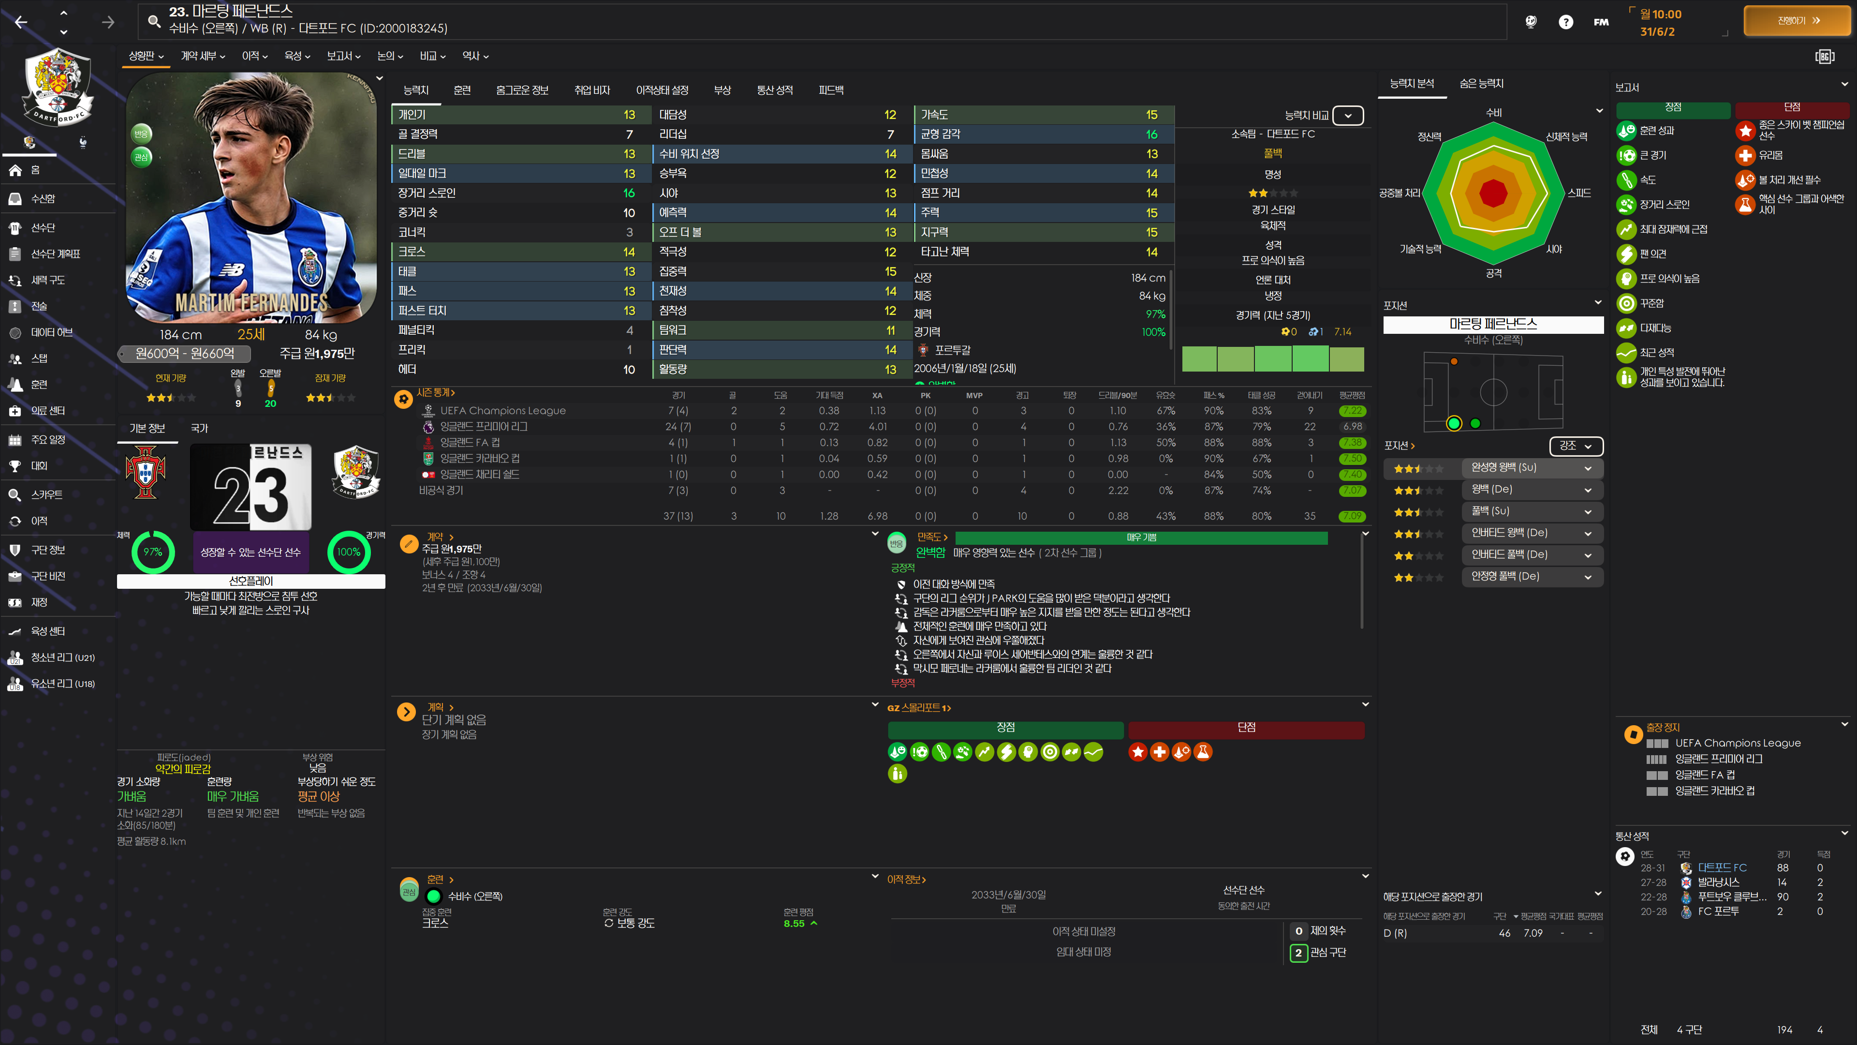Open the 만족도 link

coord(932,537)
